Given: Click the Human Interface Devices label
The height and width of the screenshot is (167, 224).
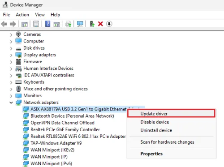Looking at the screenshot, I should [x=48, y=69].
